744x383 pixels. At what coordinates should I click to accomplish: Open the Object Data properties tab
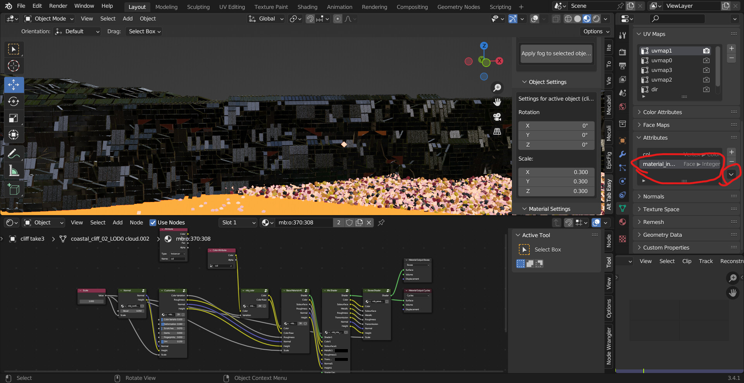pos(622,208)
